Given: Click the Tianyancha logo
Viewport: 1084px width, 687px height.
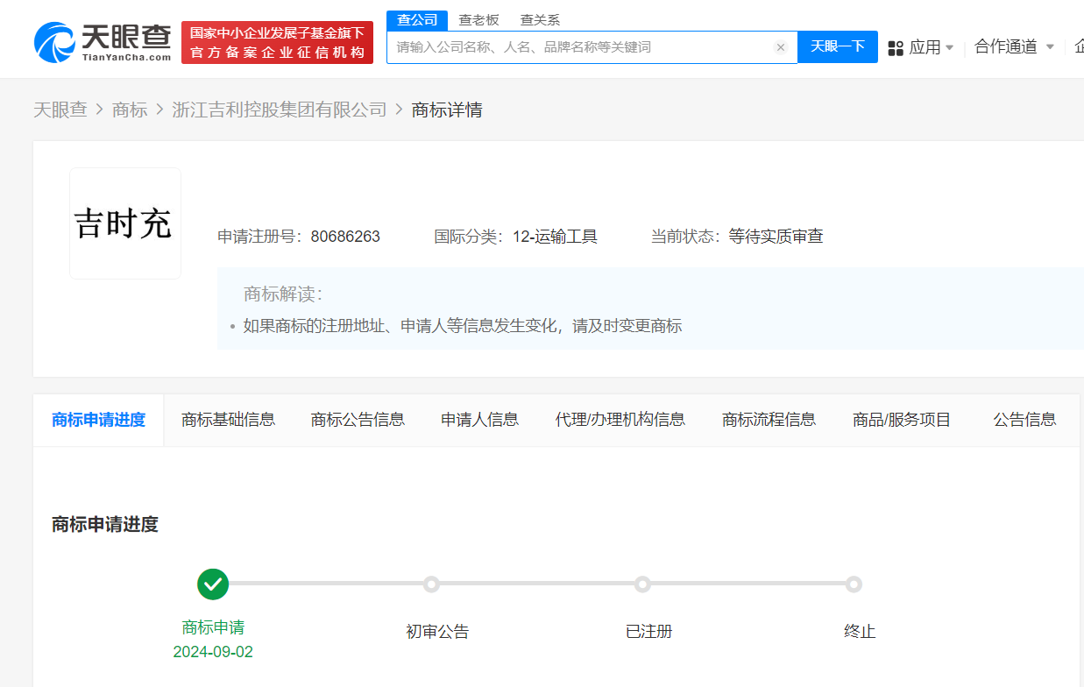Looking at the screenshot, I should (103, 42).
